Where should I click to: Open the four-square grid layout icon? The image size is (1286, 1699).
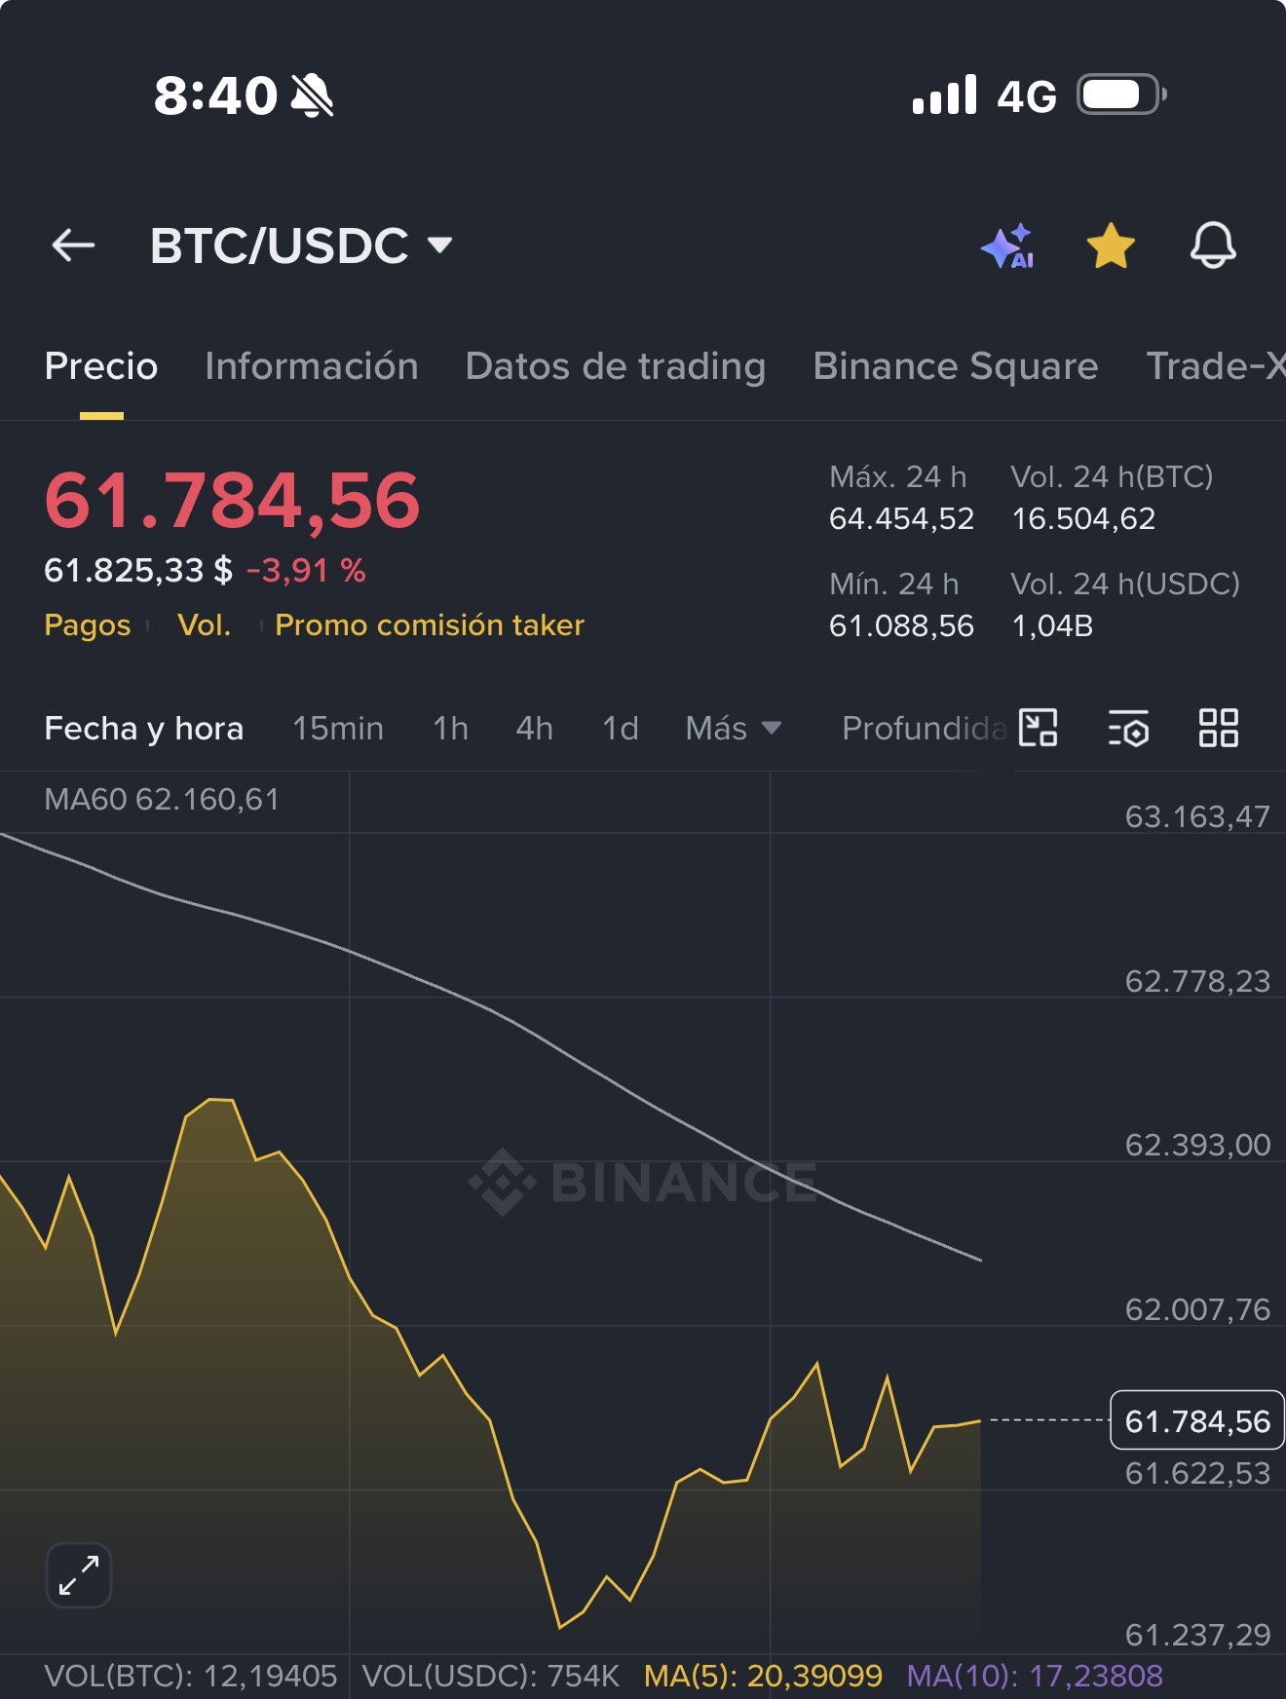(1218, 728)
